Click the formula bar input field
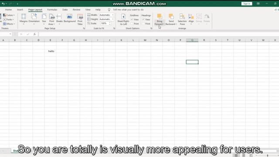This screenshot has height=157, width=279. click(x=158, y=34)
